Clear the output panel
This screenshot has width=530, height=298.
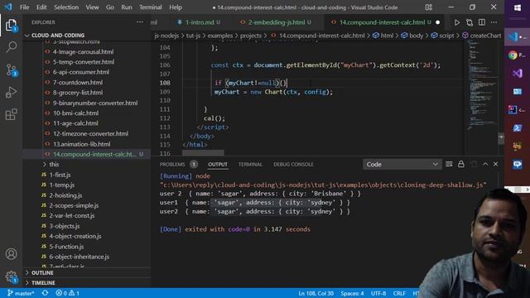pyautogui.click(x=449, y=164)
